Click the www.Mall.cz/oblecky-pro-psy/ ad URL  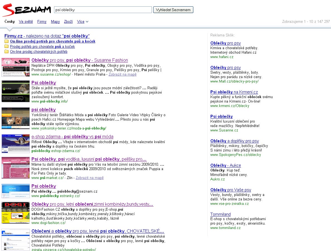[x=234, y=81]
